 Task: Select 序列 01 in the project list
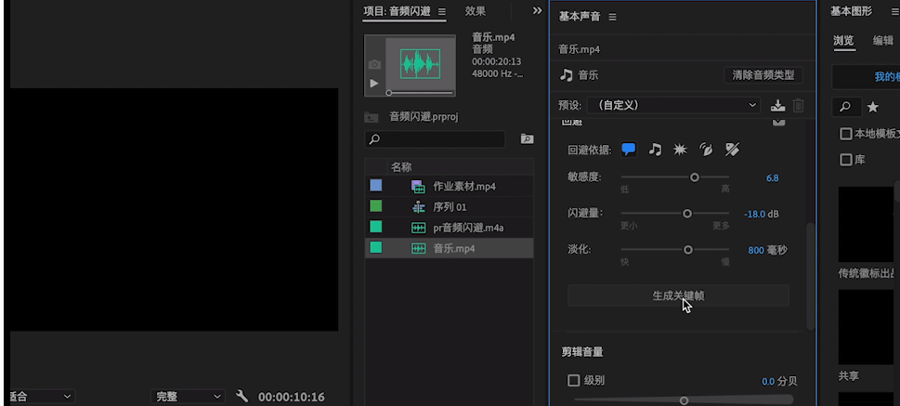pos(450,207)
